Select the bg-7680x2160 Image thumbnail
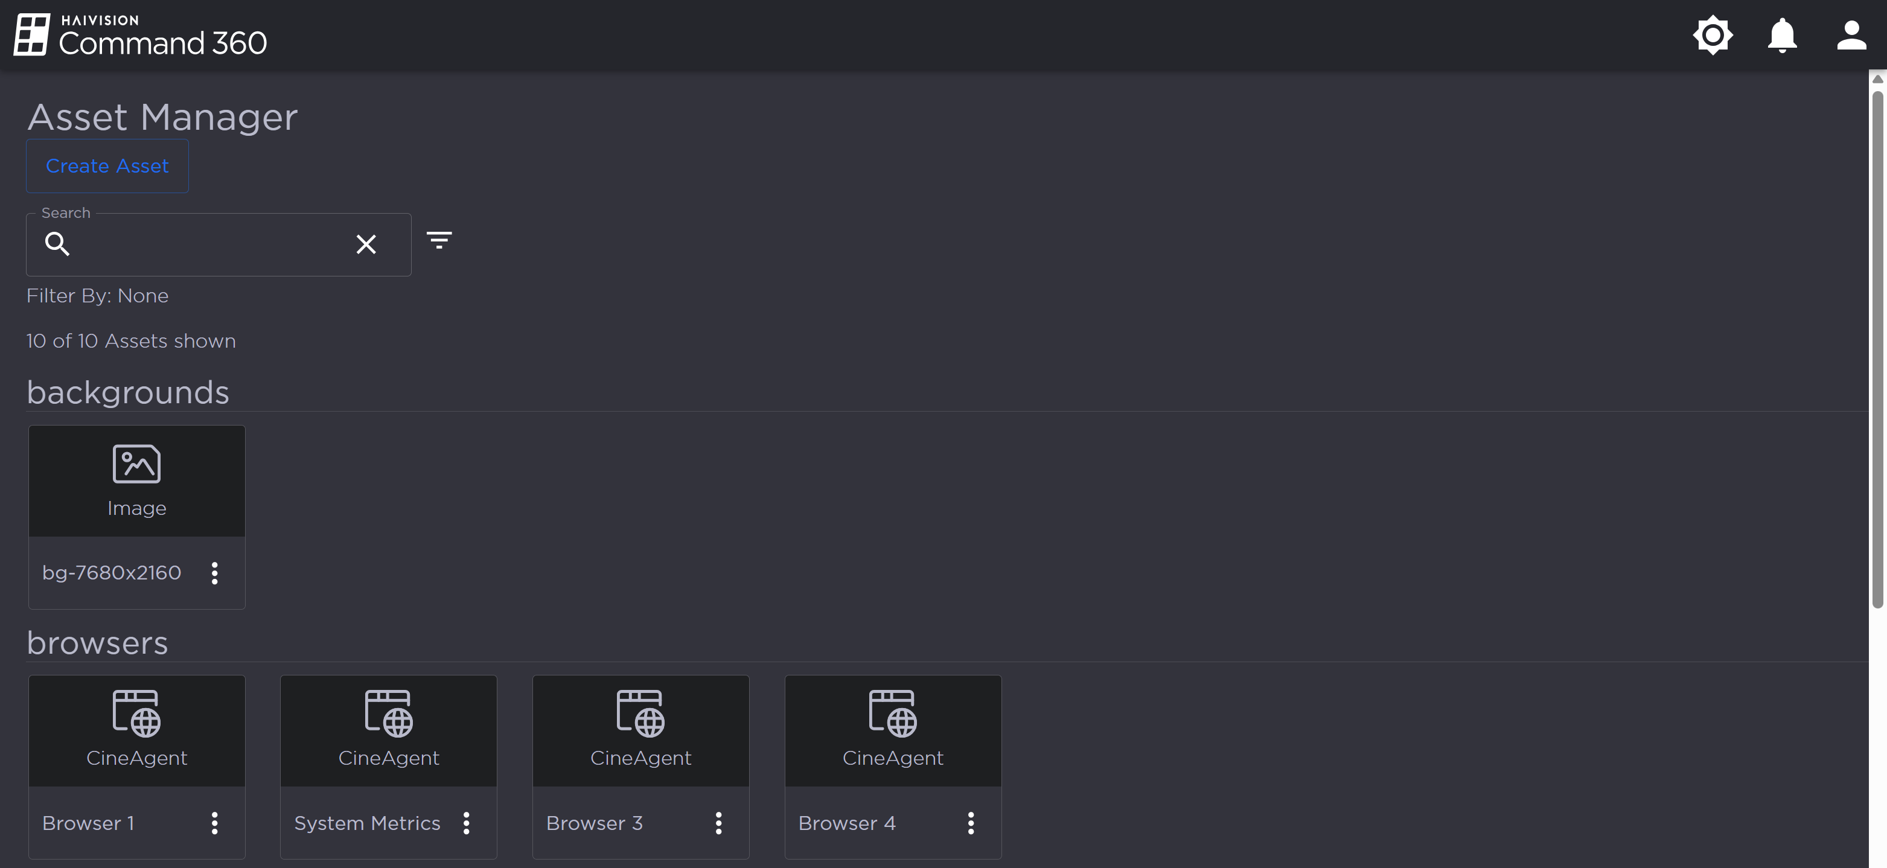1887x868 pixels. pos(137,480)
